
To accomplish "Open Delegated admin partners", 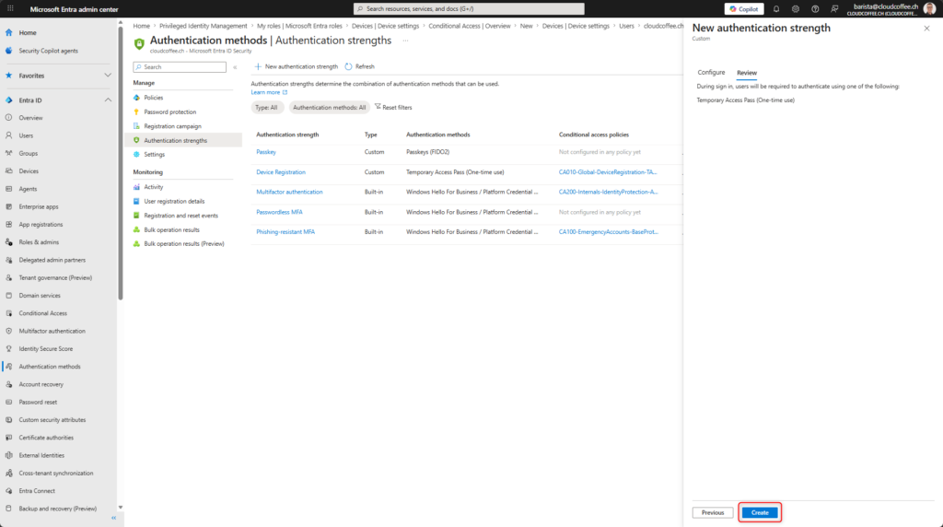I will pos(52,261).
